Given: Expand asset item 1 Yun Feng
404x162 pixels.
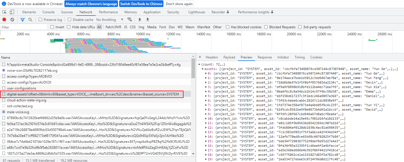Looking at the screenshot, I should click(206, 78).
